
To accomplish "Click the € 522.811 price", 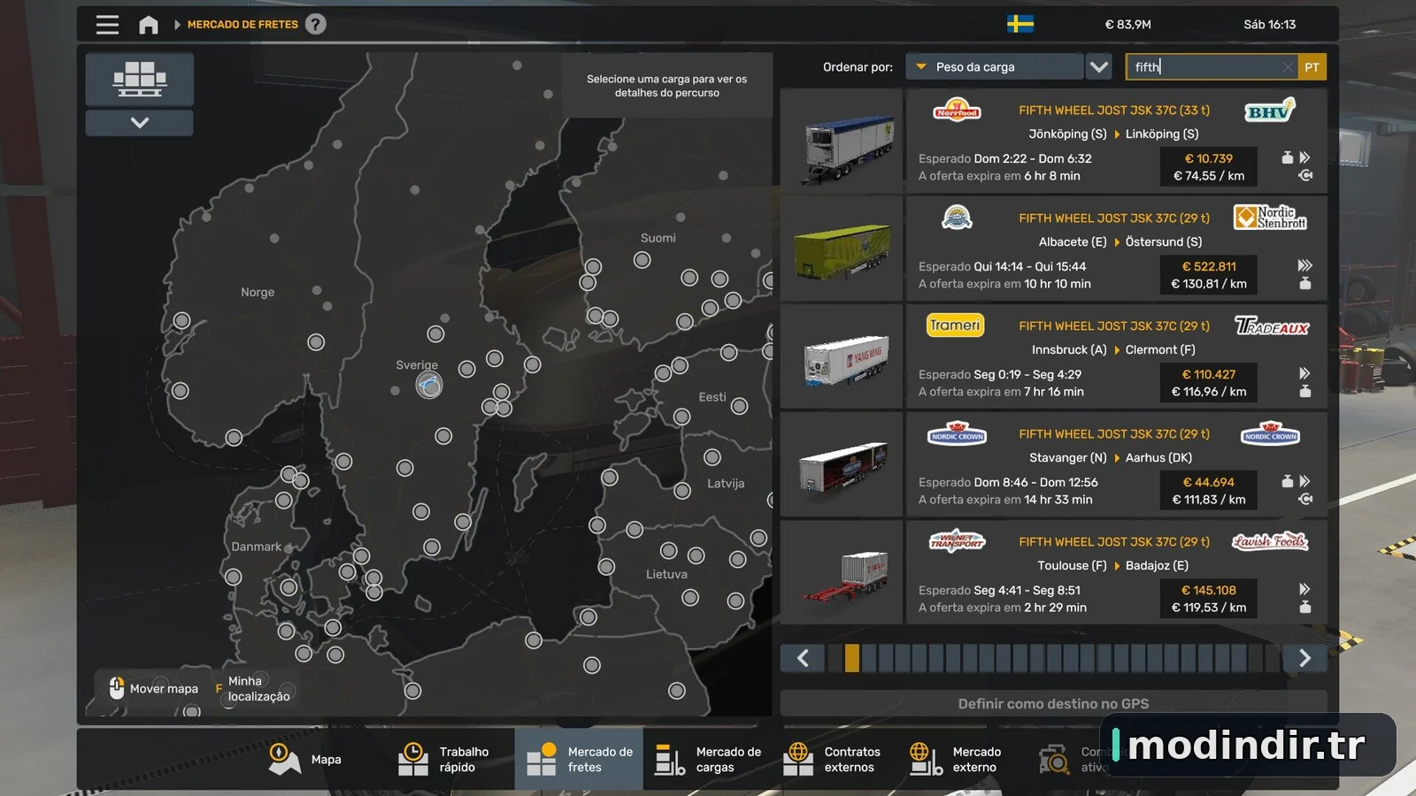I will (x=1209, y=266).
